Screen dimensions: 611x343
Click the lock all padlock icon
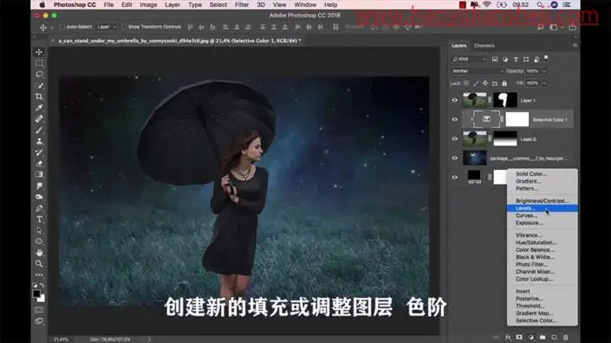[504, 83]
